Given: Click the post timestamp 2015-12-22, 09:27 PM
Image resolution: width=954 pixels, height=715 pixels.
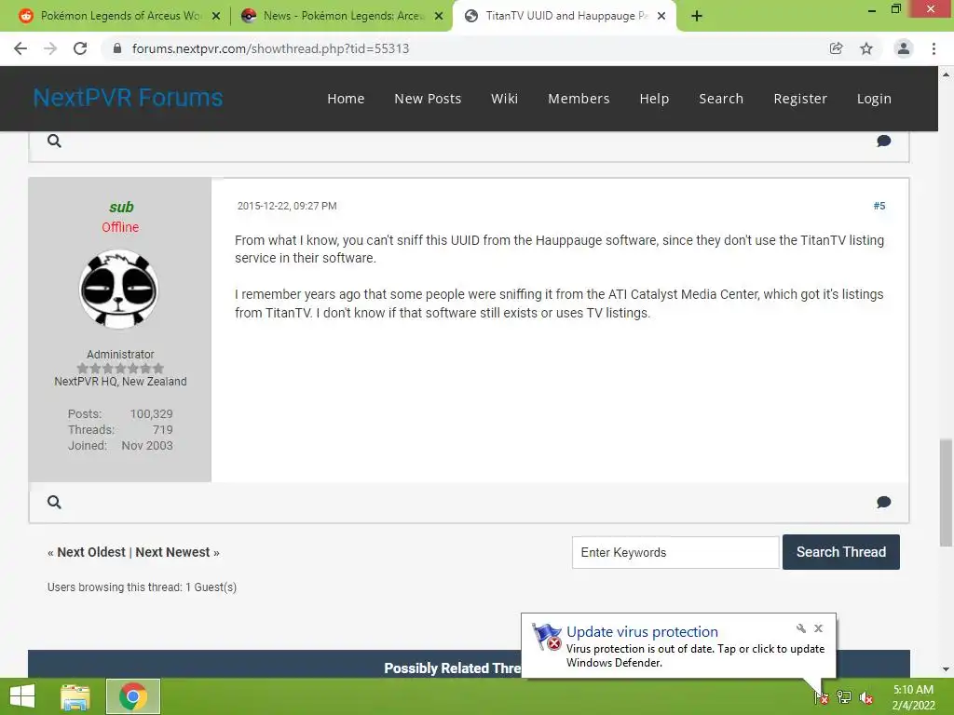Looking at the screenshot, I should pos(287,206).
